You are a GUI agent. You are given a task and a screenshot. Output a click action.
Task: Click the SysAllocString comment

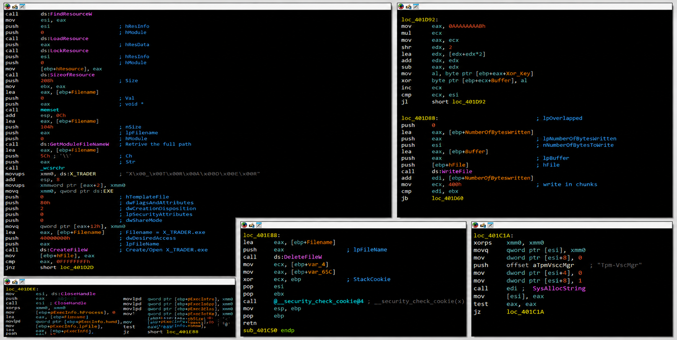click(559, 288)
